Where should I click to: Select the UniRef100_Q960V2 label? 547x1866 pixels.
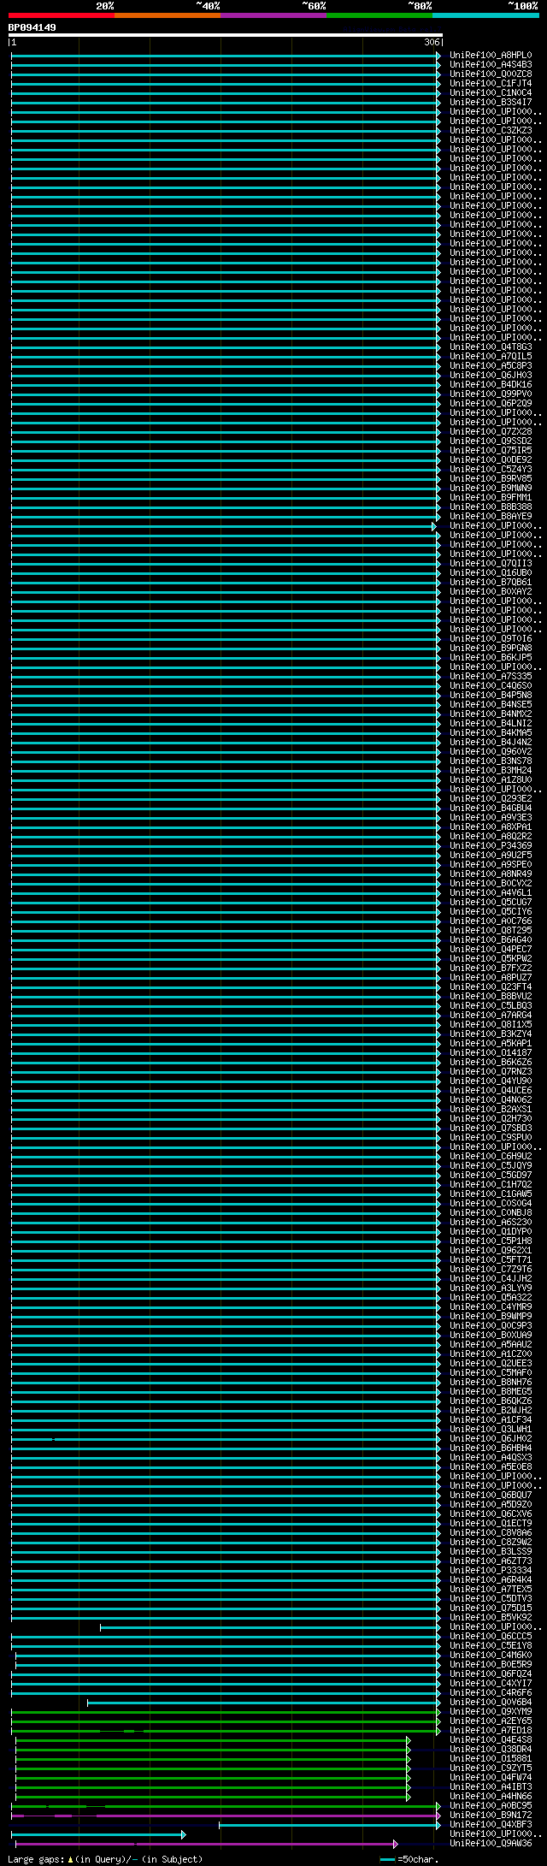click(x=491, y=751)
